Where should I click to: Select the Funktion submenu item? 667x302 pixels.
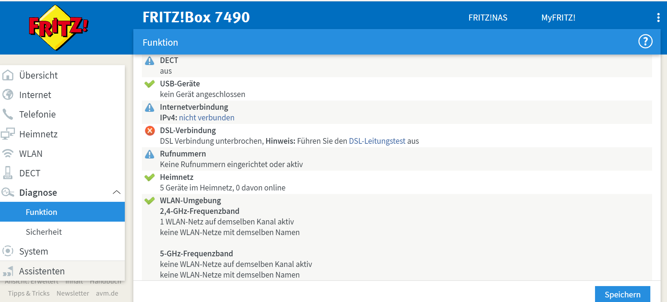pos(62,212)
